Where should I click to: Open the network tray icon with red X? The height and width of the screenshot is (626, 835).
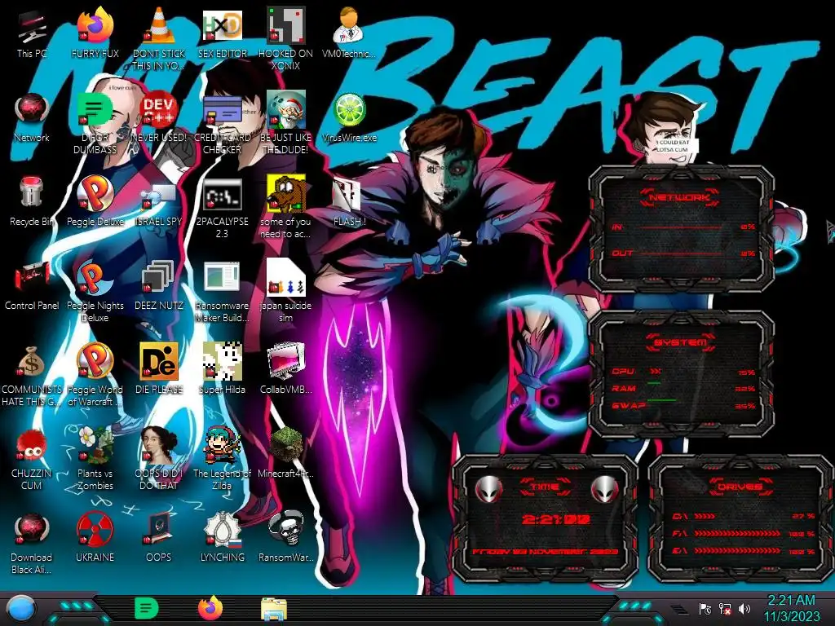tap(725, 609)
